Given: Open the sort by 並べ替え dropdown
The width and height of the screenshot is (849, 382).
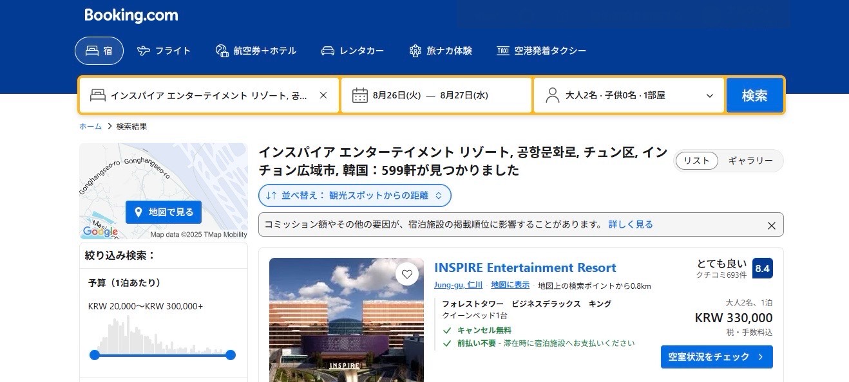Looking at the screenshot, I should pyautogui.click(x=355, y=195).
